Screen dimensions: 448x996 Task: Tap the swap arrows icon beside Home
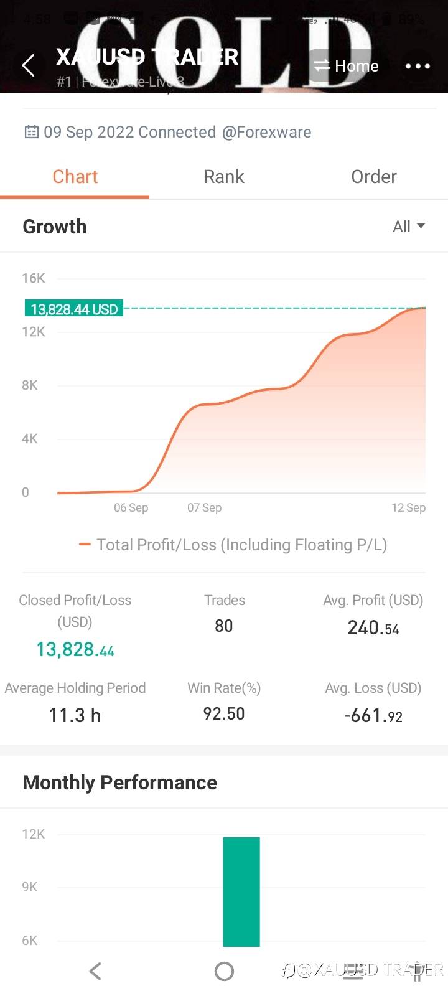(321, 66)
